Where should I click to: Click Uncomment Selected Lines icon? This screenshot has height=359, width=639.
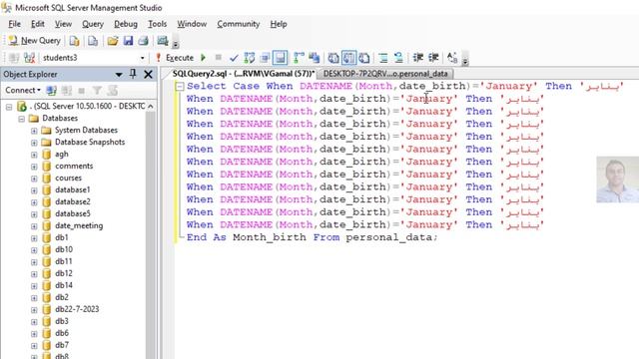pos(398,58)
